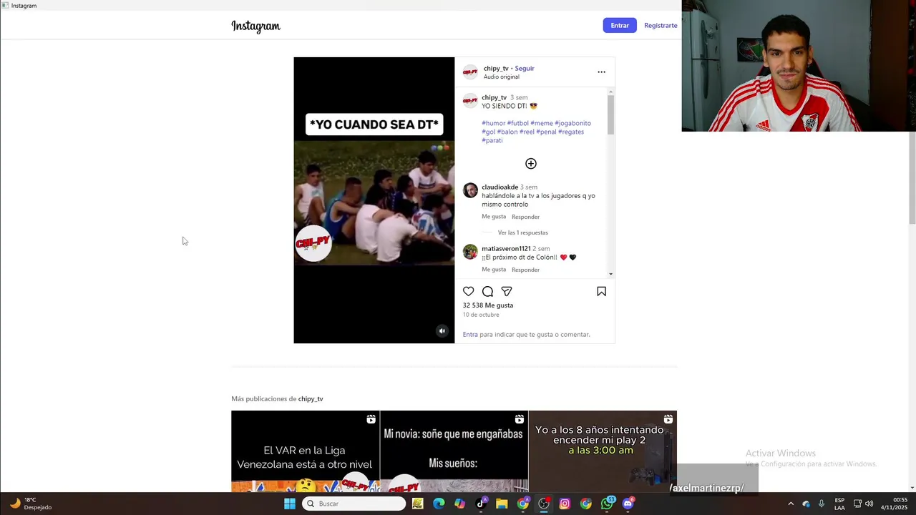
Task: Open the weather widget showing 18°C Despejado
Action: (x=31, y=504)
